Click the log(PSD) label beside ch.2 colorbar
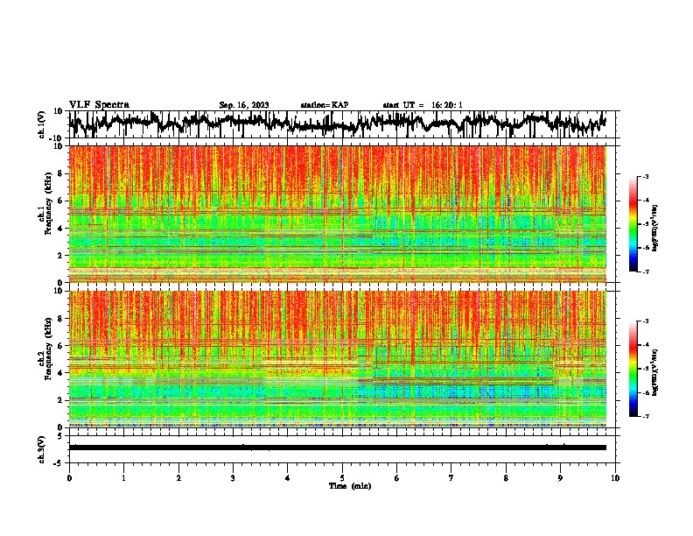 654,373
